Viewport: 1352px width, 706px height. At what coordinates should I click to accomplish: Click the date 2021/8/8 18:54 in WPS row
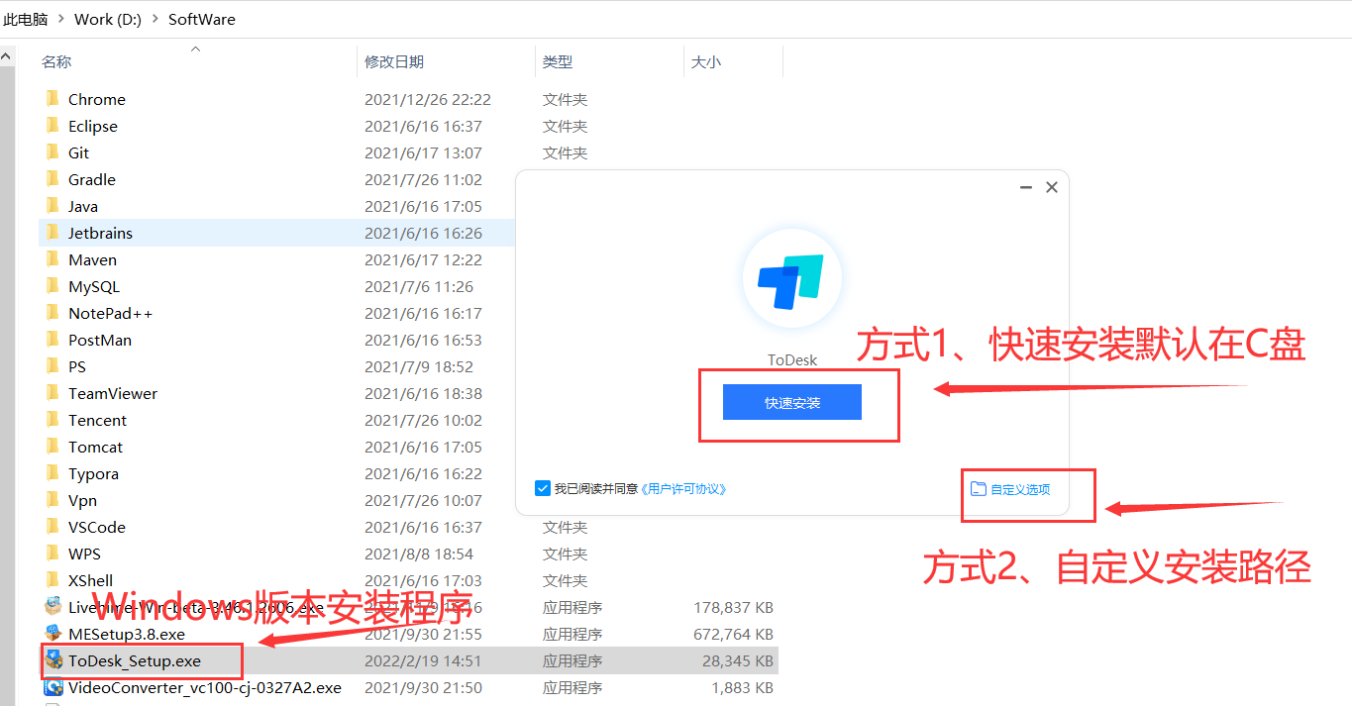[x=419, y=554]
